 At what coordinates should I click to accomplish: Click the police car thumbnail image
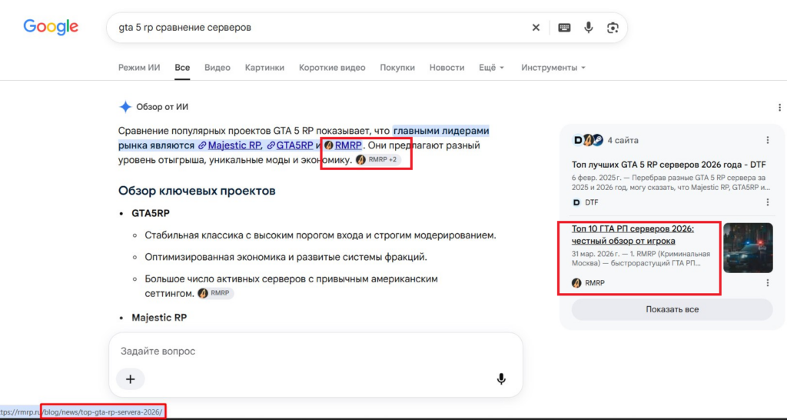pyautogui.click(x=748, y=248)
